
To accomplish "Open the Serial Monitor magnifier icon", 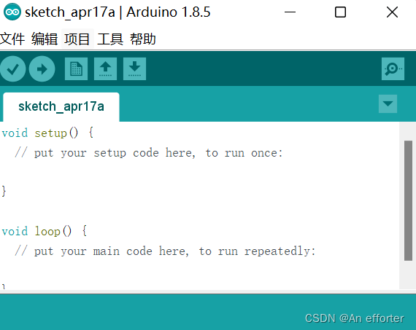I will click(x=393, y=69).
